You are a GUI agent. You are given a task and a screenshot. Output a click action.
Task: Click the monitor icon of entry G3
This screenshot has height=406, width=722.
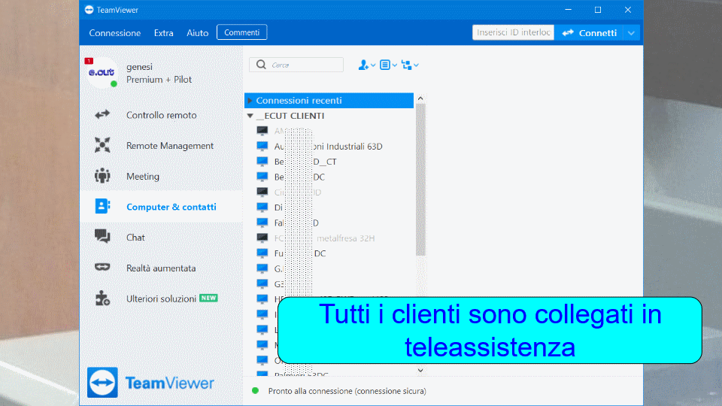coord(262,283)
